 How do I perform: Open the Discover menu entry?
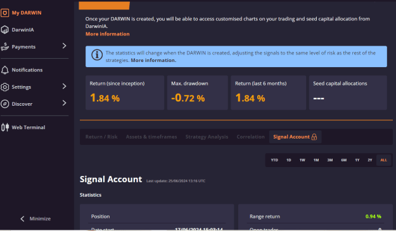coord(22,104)
